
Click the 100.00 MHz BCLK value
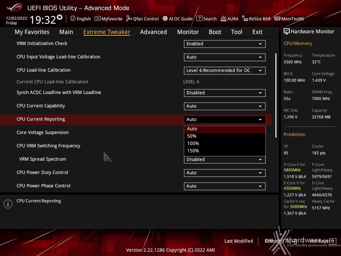click(294, 80)
